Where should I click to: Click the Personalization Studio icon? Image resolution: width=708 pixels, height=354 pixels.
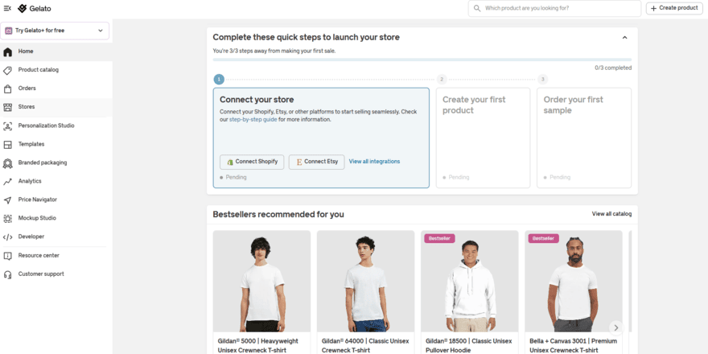coord(8,126)
